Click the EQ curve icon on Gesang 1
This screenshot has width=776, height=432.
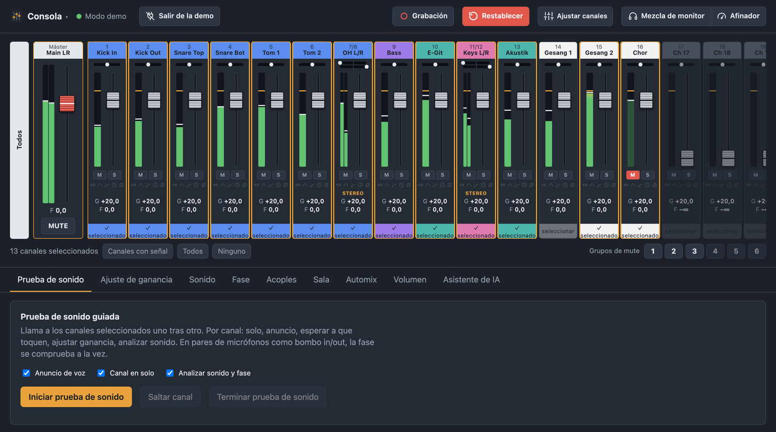click(551, 185)
